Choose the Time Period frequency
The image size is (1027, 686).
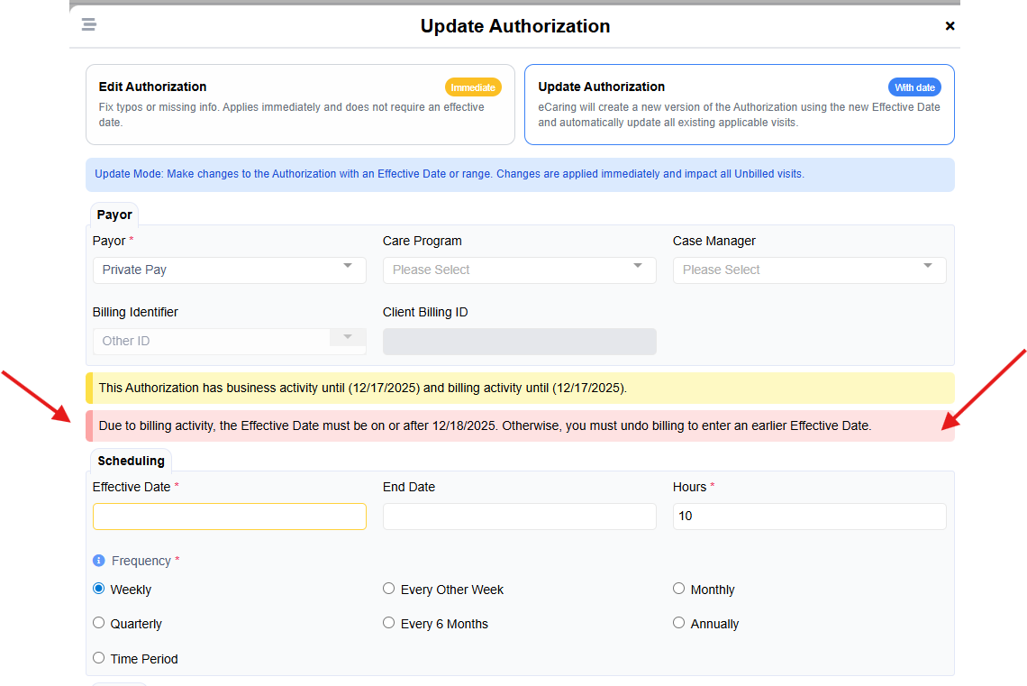tap(99, 658)
